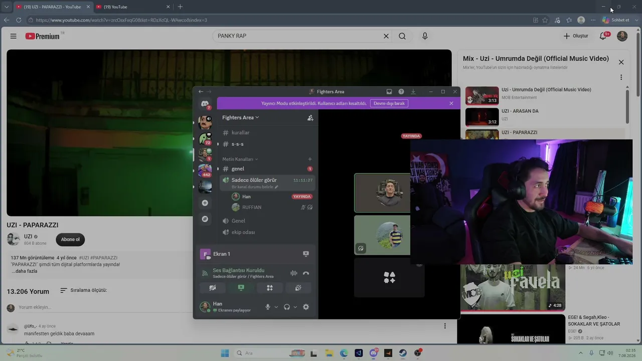Invite people to Fighters Area server
Image resolution: width=642 pixels, height=361 pixels.
(x=310, y=118)
